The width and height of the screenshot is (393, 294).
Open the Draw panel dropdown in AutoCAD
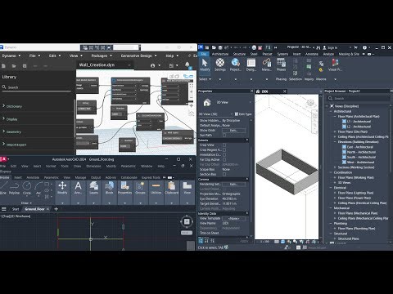coord(26,203)
